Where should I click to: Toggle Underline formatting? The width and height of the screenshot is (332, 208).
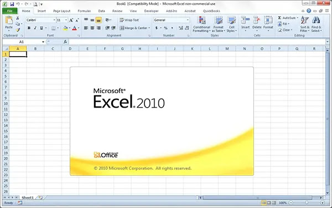tap(41, 28)
